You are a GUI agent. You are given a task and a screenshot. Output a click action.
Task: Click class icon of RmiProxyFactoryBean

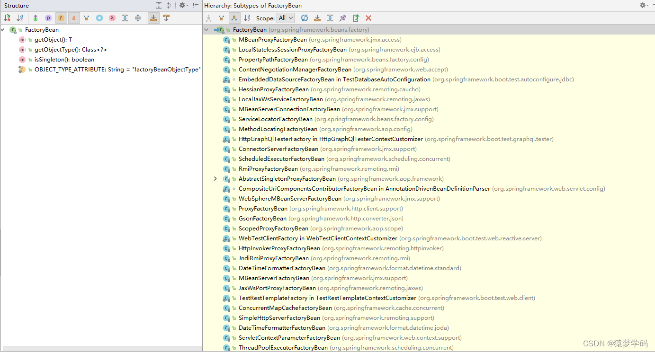click(x=226, y=169)
